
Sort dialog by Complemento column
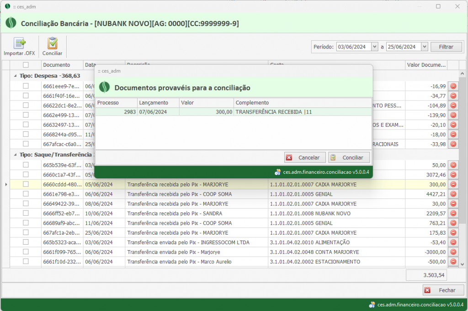303,103
